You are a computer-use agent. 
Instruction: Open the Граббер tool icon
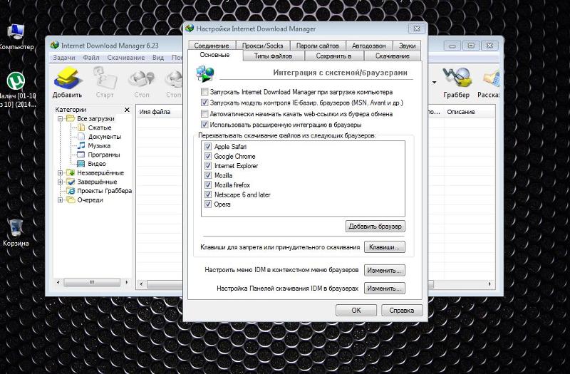[x=457, y=83]
